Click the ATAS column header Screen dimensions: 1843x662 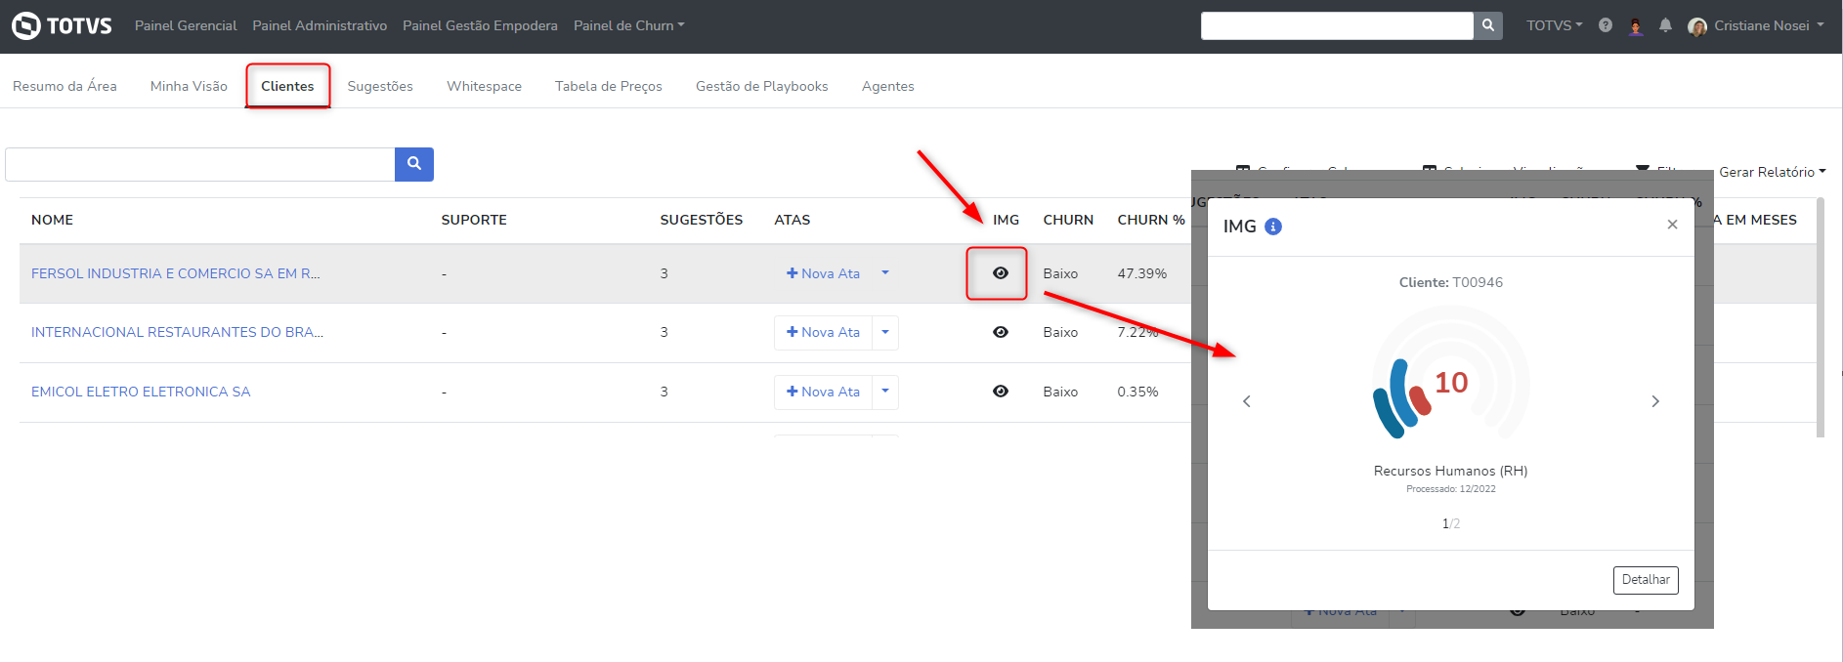[x=793, y=220]
